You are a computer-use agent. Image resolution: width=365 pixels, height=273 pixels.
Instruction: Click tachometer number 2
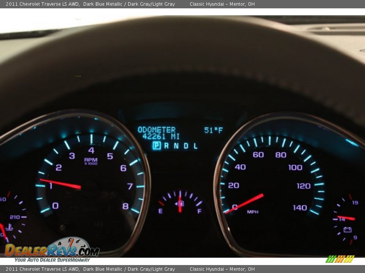point(59,167)
